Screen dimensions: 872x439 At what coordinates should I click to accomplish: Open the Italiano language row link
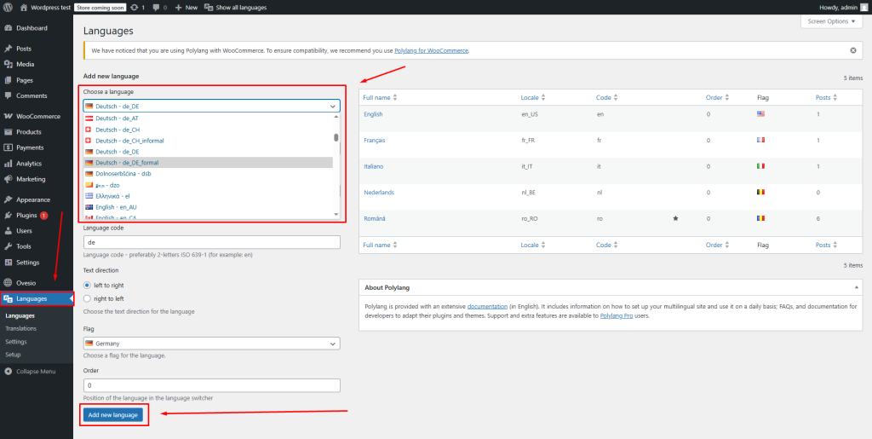(373, 166)
